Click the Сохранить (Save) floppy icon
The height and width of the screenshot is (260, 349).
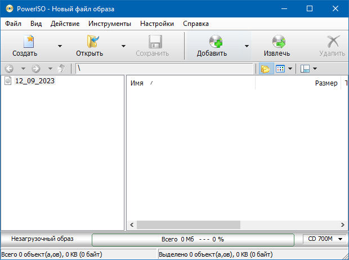(x=154, y=42)
